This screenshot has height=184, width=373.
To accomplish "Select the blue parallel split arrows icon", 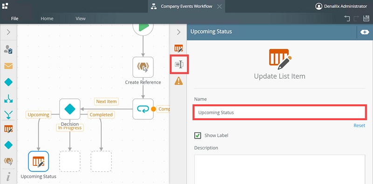I will [x=8, y=99].
